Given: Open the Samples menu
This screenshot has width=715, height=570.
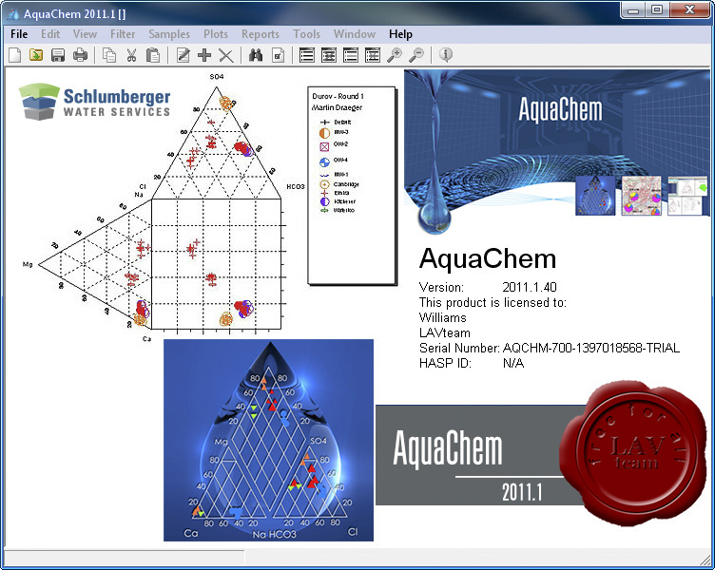Looking at the screenshot, I should [169, 34].
